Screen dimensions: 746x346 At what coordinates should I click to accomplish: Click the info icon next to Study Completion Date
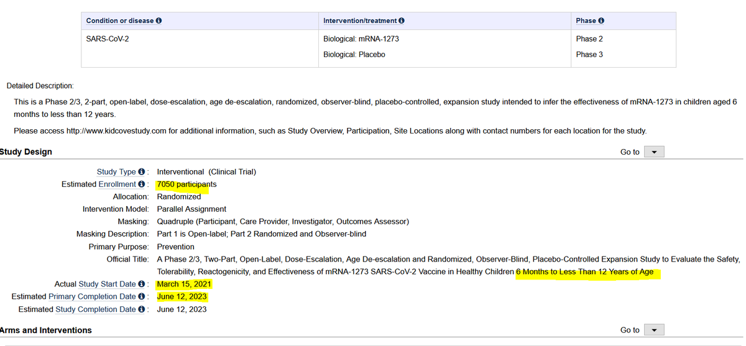click(x=142, y=309)
